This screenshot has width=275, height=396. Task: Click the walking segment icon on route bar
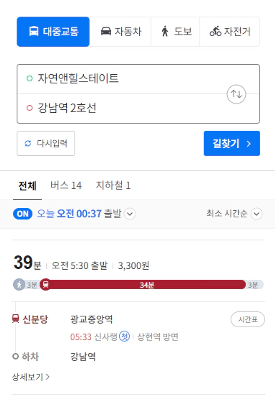click(19, 285)
